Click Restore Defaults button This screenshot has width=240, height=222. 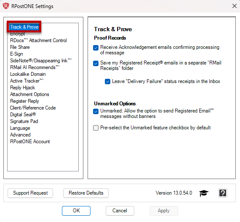(x=86, y=193)
